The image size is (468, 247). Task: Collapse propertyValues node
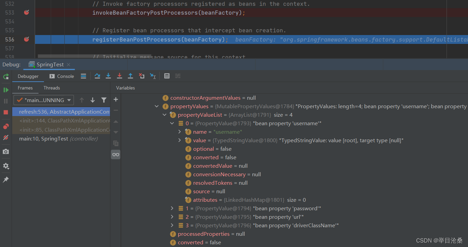[157, 106]
